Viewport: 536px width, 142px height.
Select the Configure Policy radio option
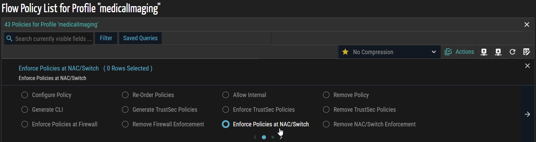[x=25, y=95]
